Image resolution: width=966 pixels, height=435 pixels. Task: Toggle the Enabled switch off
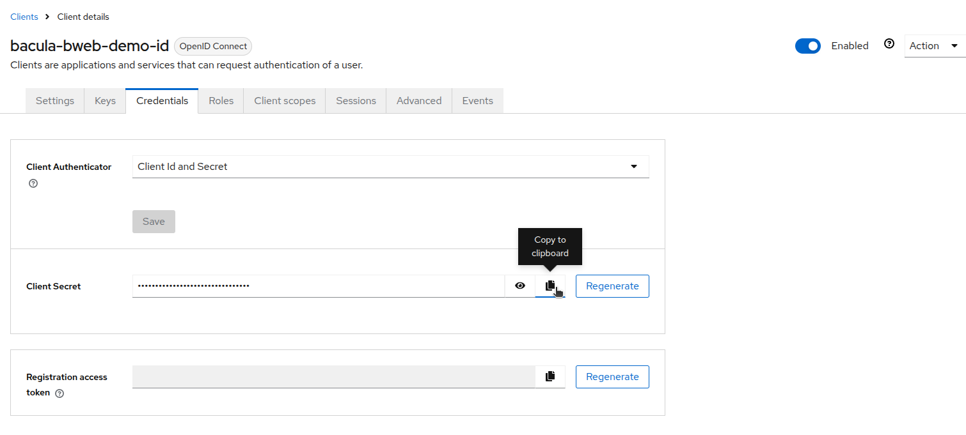pyautogui.click(x=807, y=46)
